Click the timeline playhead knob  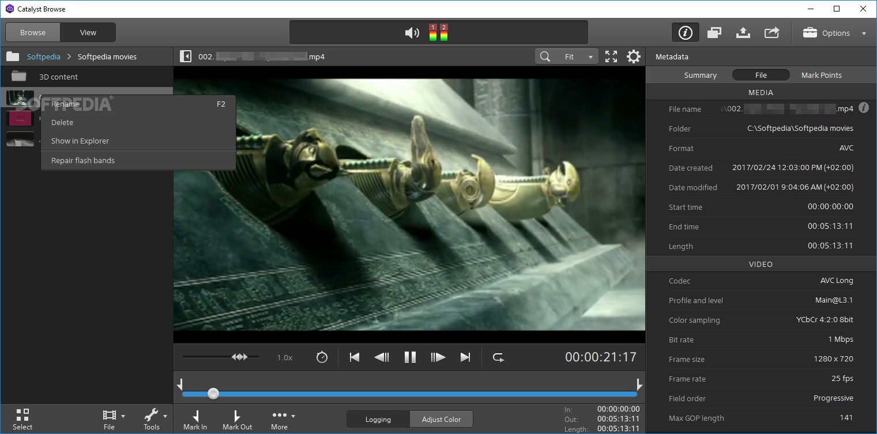pos(213,394)
